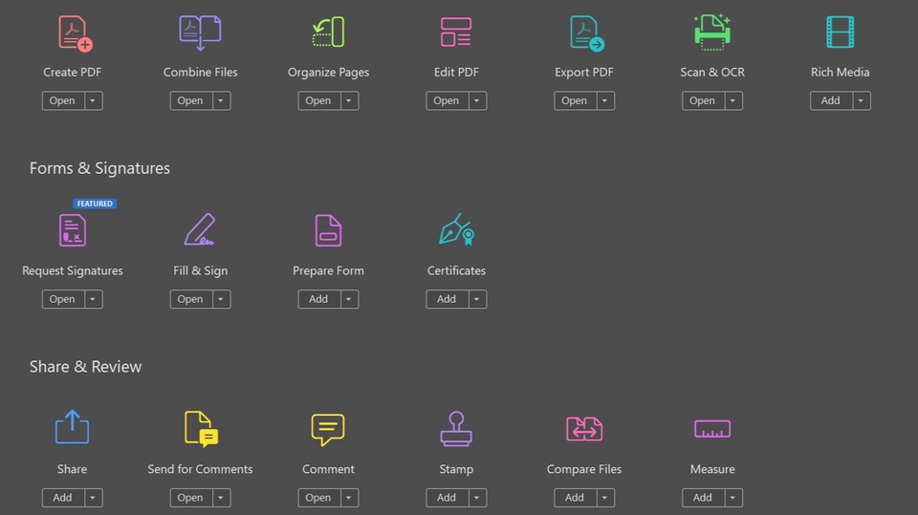
Task: Click the 'Request Signatures' label text
Action: [x=73, y=271]
